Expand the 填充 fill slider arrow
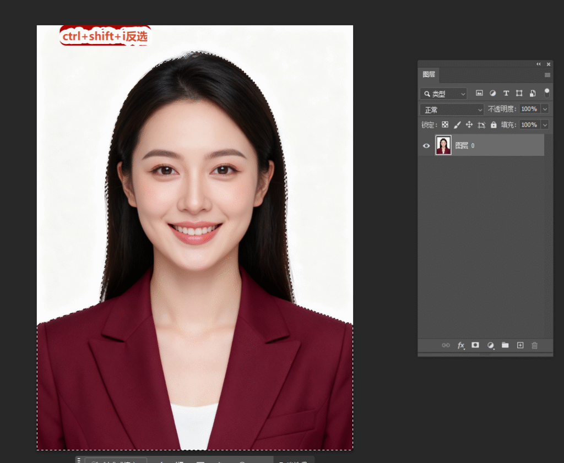Image resolution: width=564 pixels, height=463 pixels. [545, 125]
